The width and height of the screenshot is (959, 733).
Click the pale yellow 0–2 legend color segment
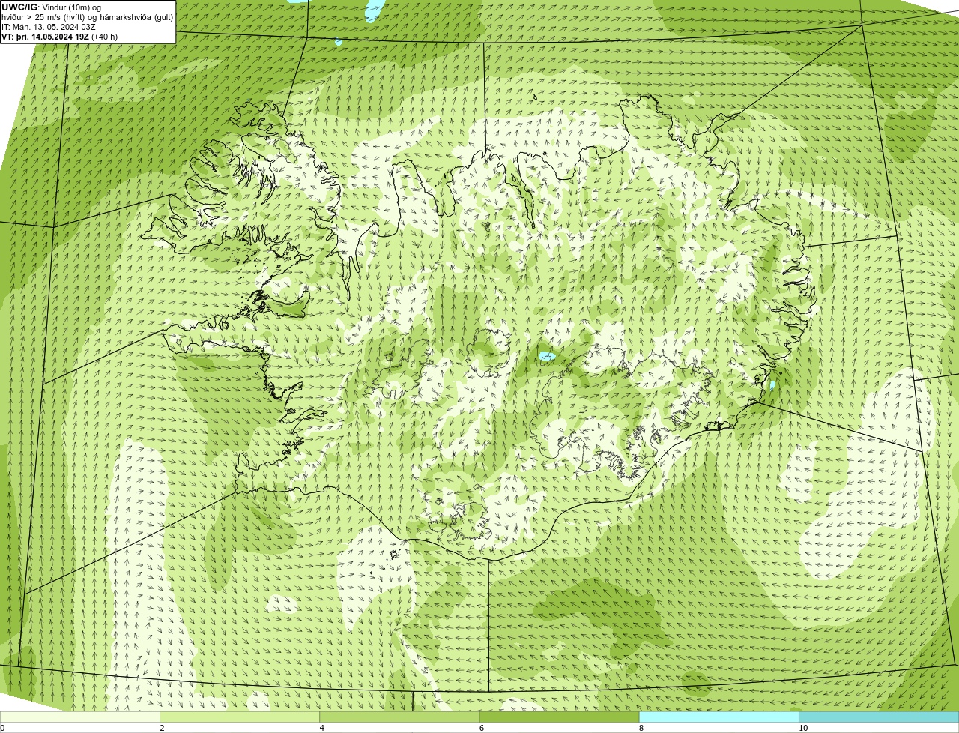click(x=80, y=717)
